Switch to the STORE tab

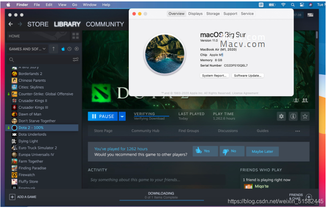pyautogui.click(x=38, y=24)
